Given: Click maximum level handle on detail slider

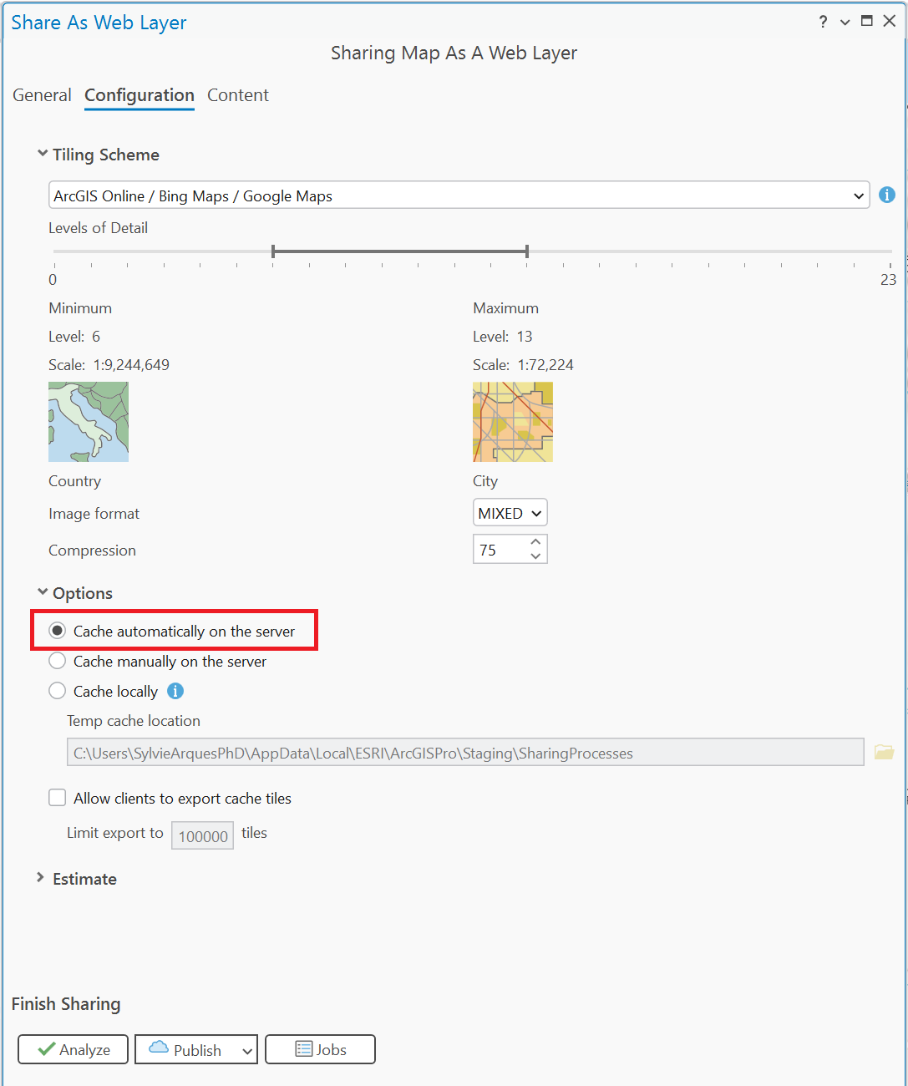Looking at the screenshot, I should tap(527, 251).
